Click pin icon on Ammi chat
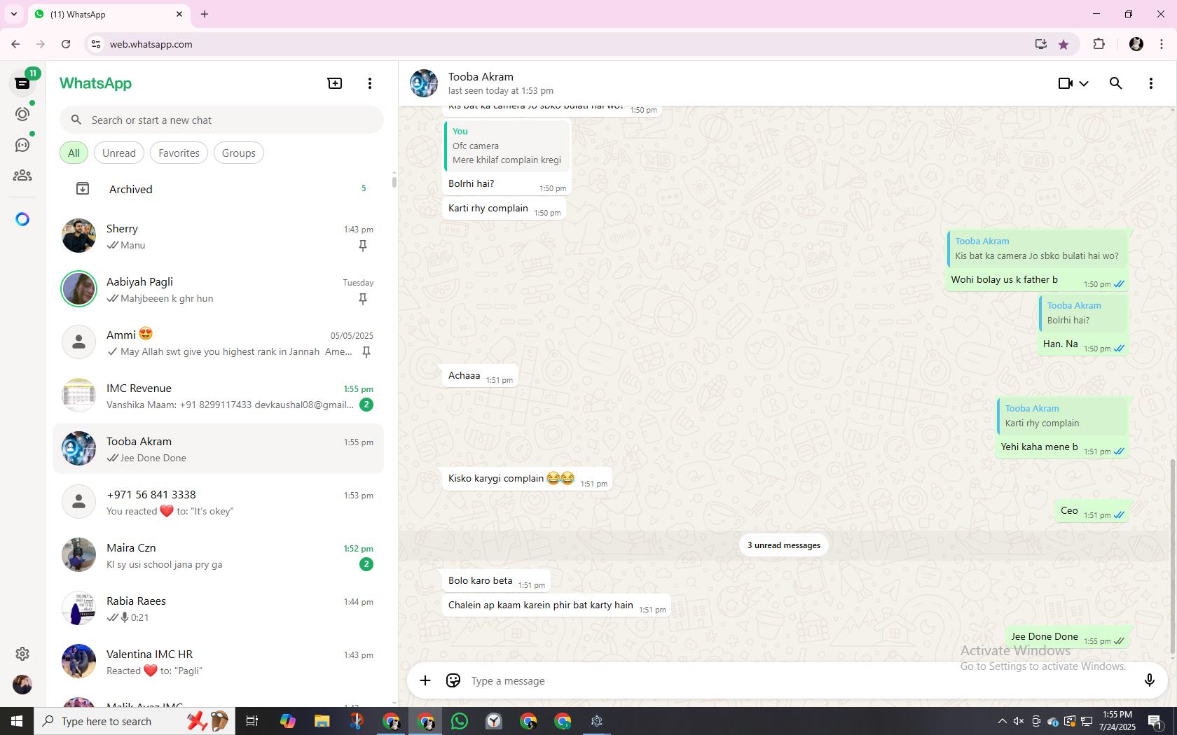The image size is (1177, 735). pyautogui.click(x=366, y=352)
